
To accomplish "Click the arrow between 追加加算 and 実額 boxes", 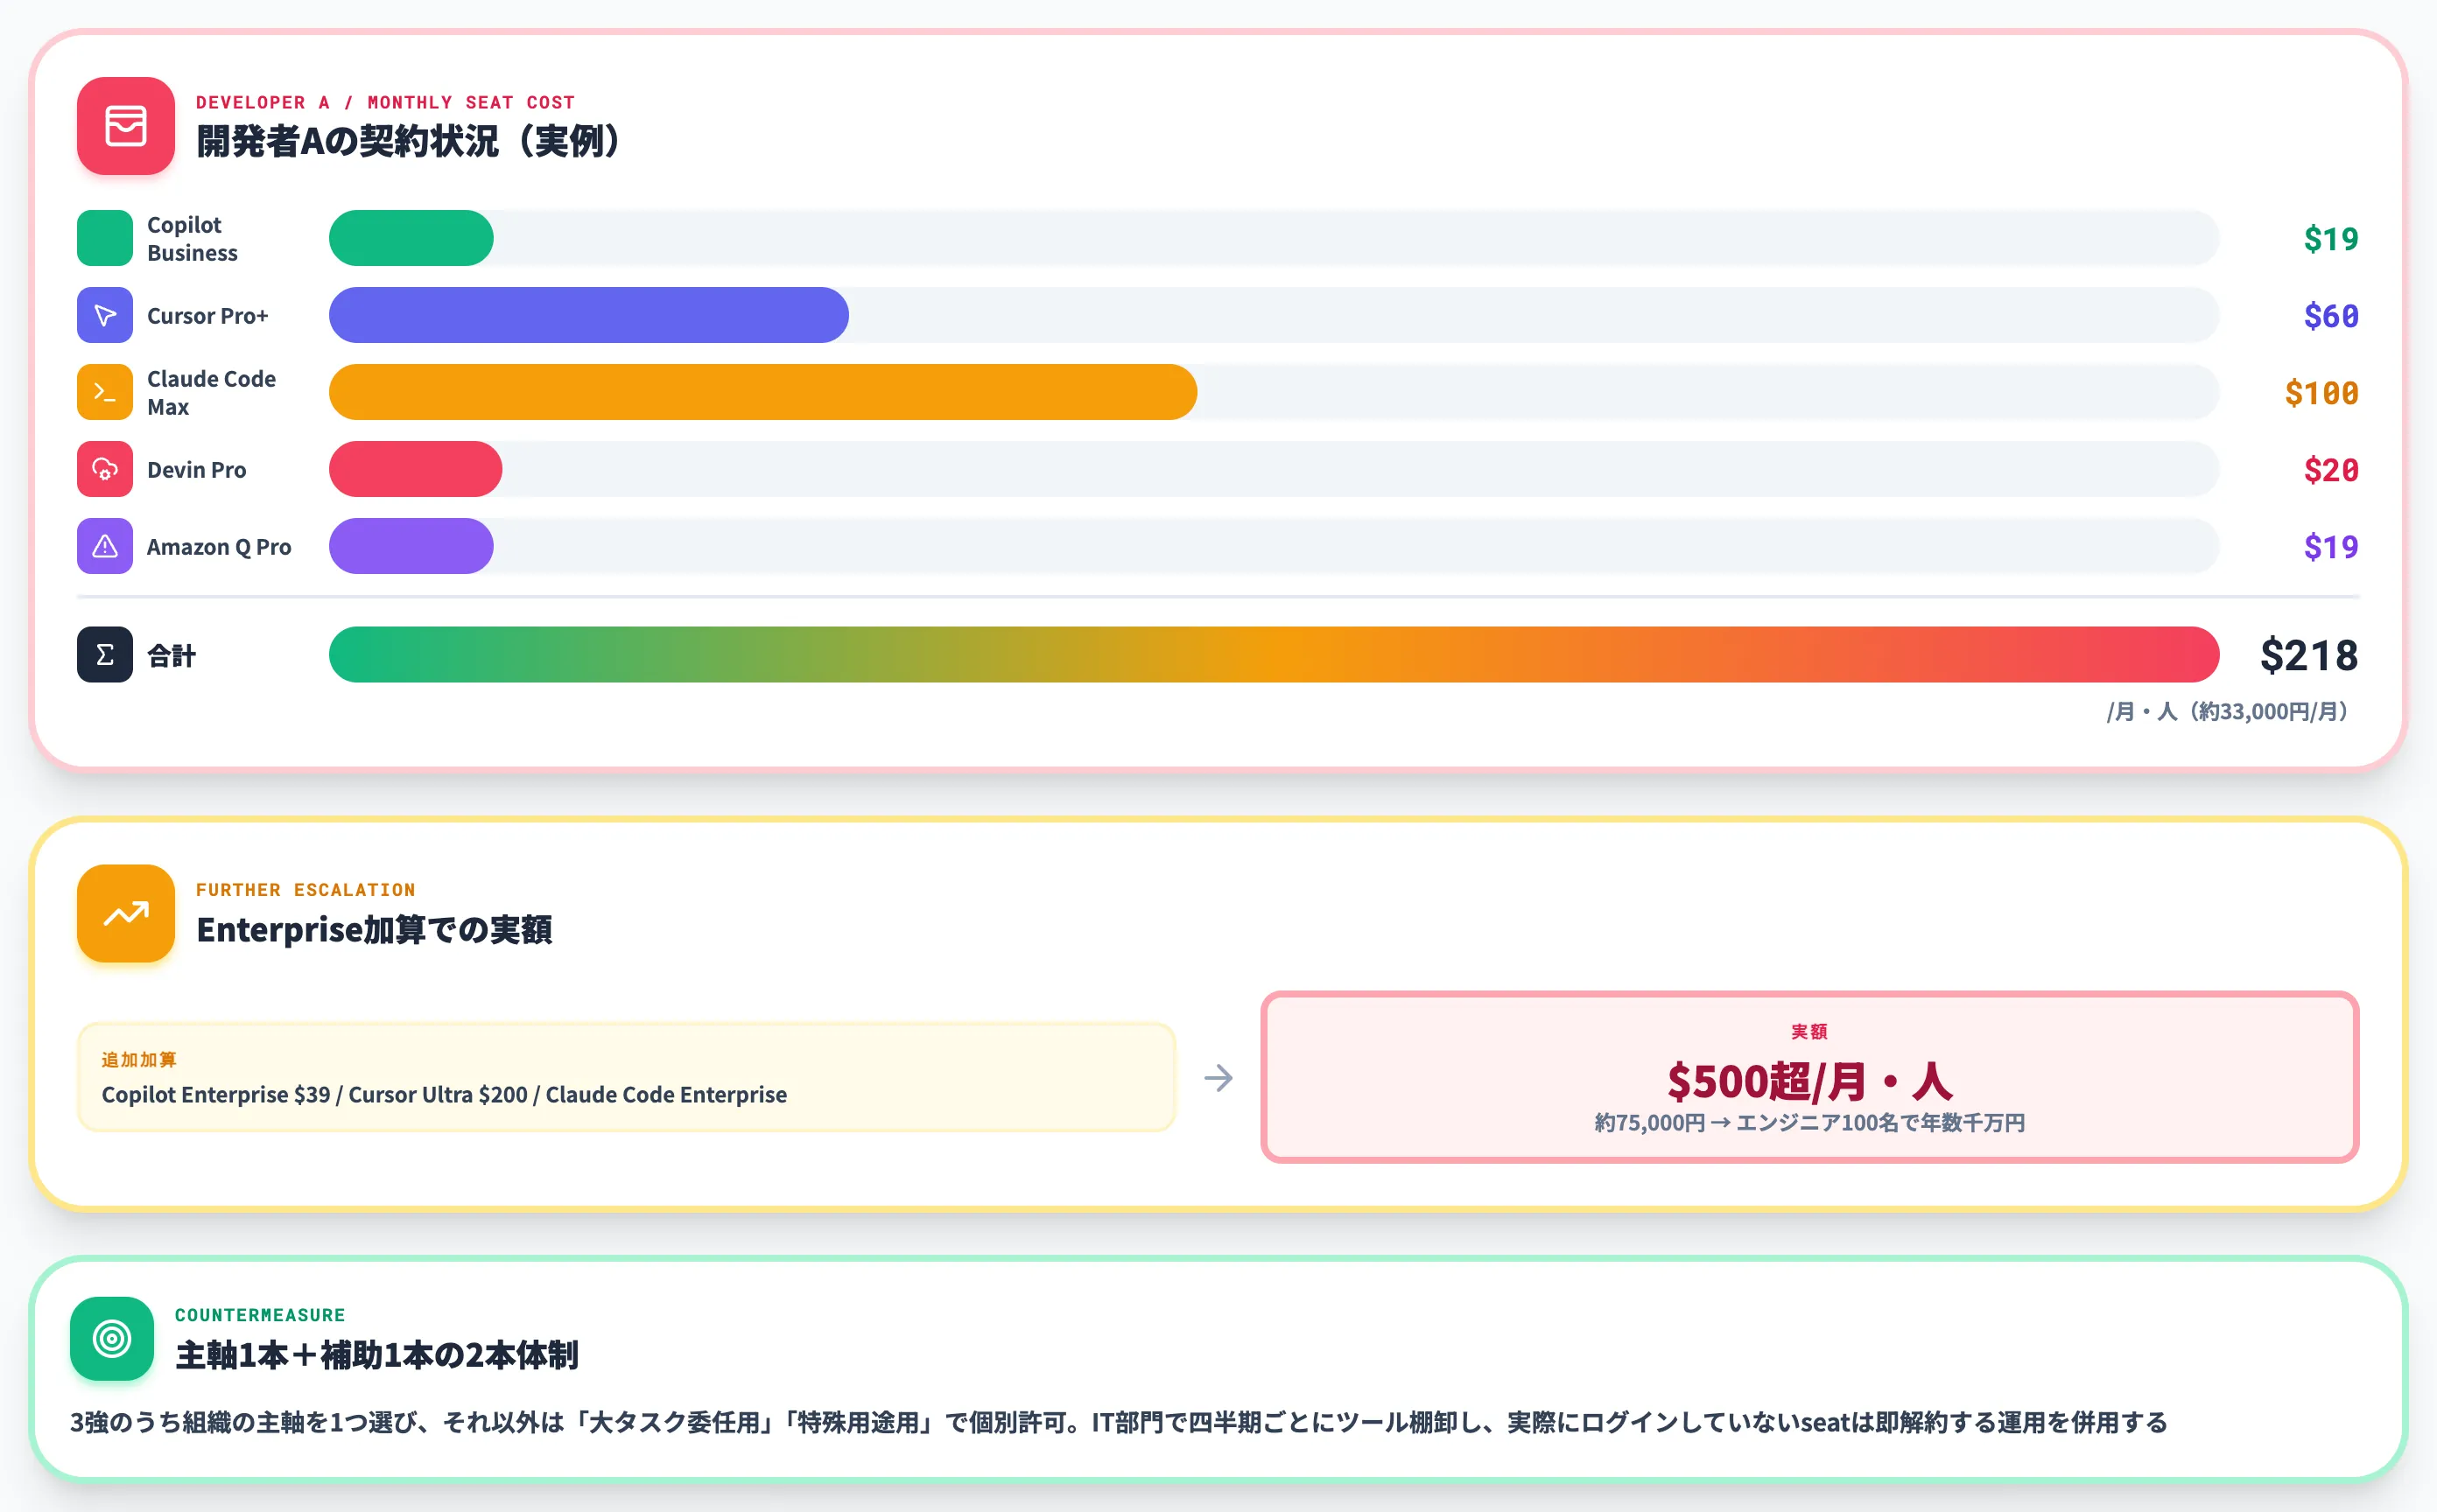I will [1218, 1078].
